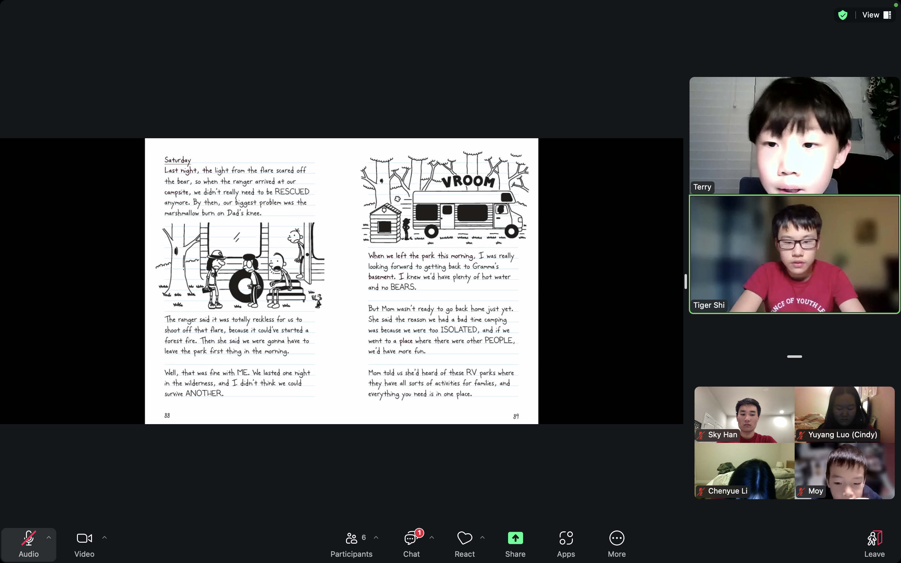Click Yuyang Luo's muted microphone icon
901x563 pixels.
tap(802, 435)
